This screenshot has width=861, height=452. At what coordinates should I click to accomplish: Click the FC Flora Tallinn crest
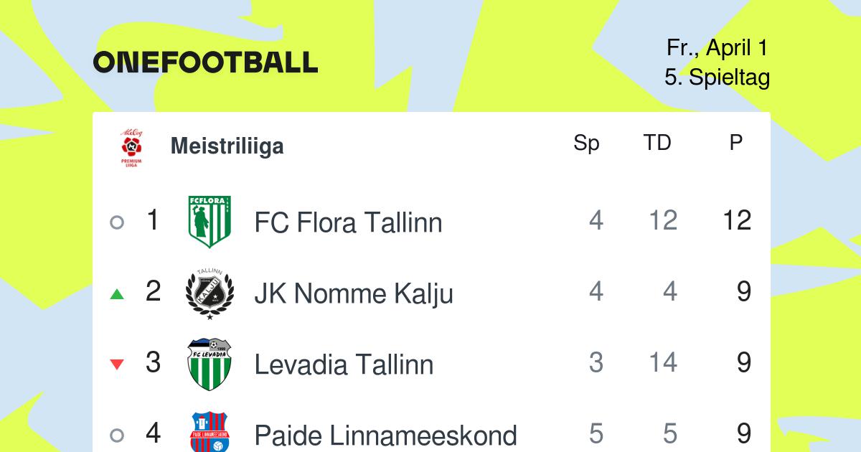210,222
